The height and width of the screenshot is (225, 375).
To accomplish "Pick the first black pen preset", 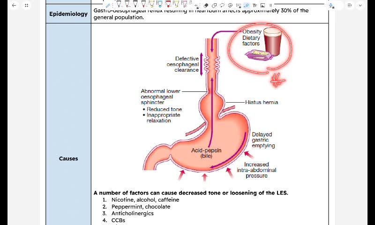I will pos(119,5).
